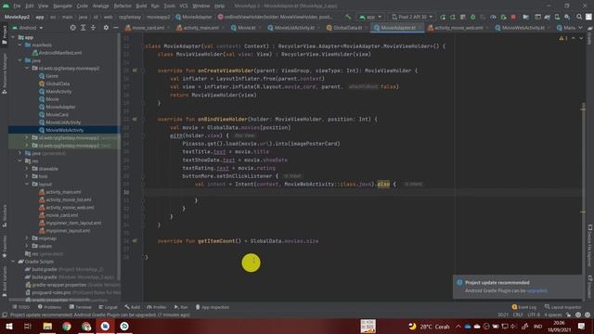Open Windows notification center
Viewport: 594px width, 334px height.
[581, 326]
